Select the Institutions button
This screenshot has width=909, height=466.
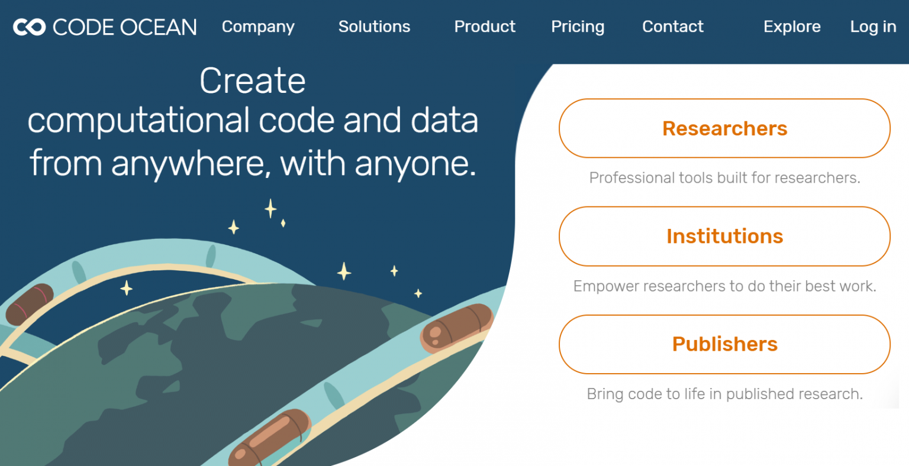pyautogui.click(x=724, y=237)
